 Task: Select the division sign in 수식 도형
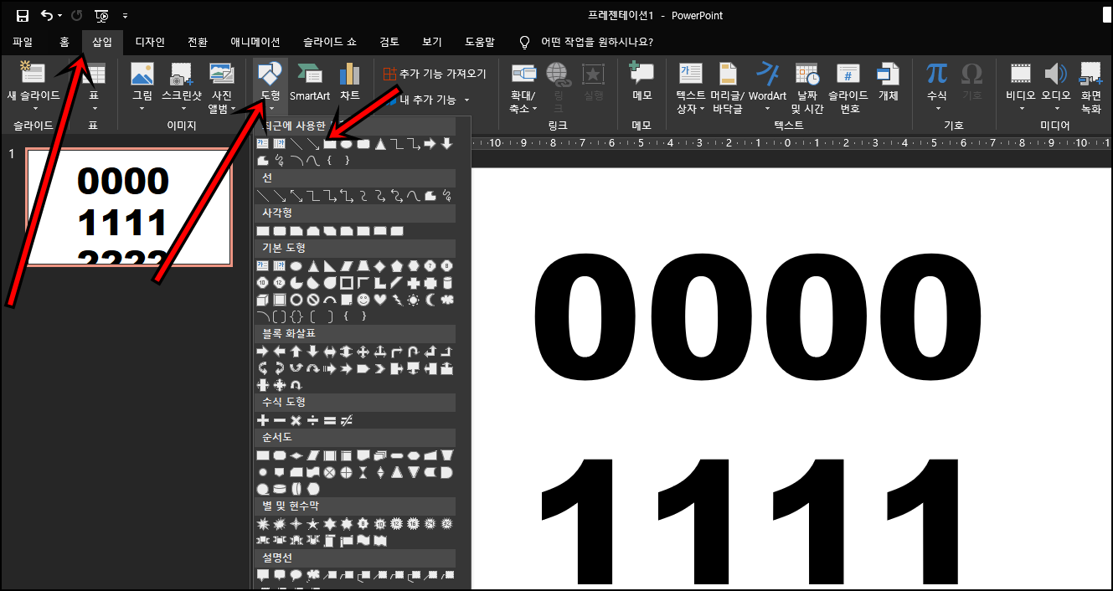(312, 420)
